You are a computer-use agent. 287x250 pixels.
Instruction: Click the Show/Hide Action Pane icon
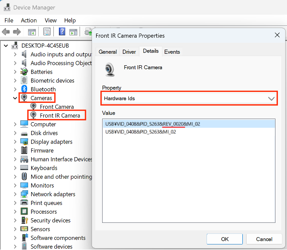tap(74, 32)
